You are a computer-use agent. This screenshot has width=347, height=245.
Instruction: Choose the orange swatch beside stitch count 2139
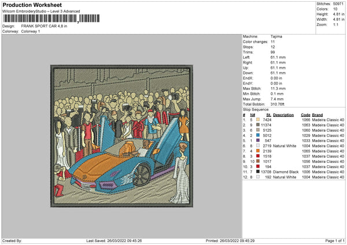tap(258, 151)
